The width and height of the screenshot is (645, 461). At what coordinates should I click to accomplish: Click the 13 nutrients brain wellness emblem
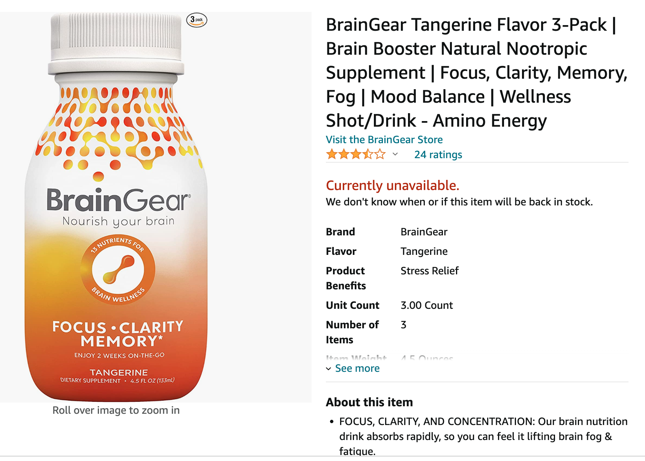click(118, 270)
